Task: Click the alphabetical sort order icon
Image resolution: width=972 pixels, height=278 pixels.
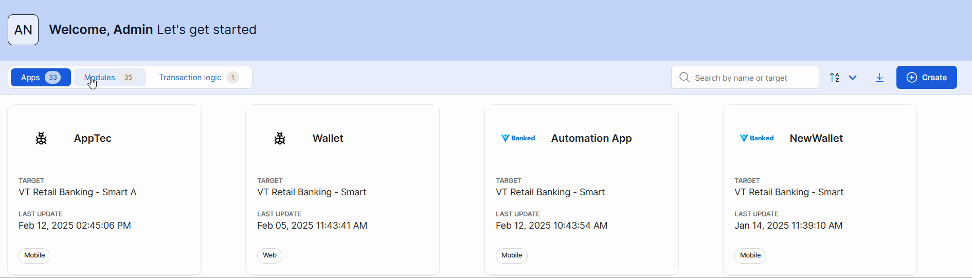Action: 834,78
